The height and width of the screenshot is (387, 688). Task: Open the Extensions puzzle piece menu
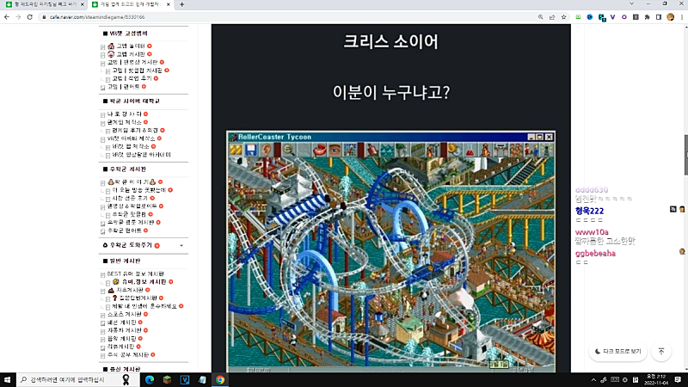click(x=648, y=17)
